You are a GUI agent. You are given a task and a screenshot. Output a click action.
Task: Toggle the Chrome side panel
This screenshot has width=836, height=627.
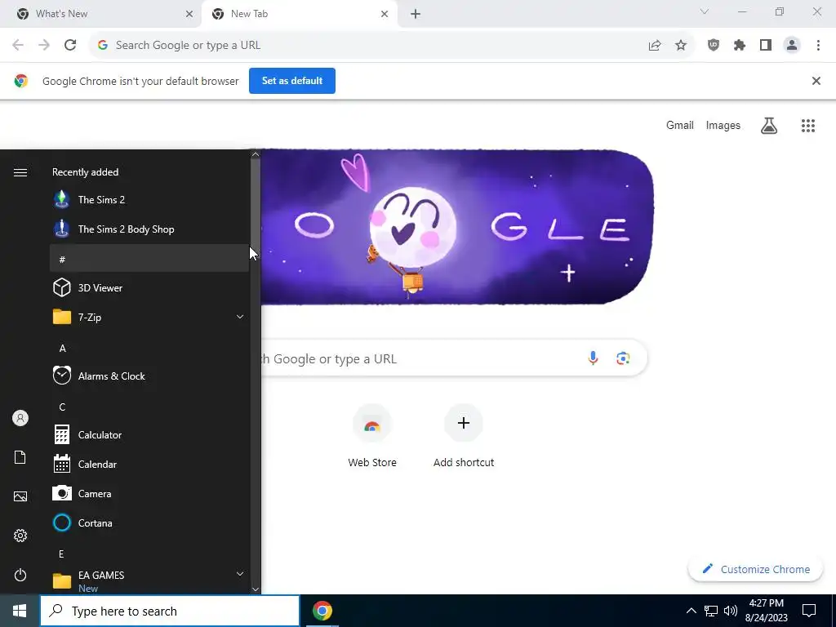766,46
